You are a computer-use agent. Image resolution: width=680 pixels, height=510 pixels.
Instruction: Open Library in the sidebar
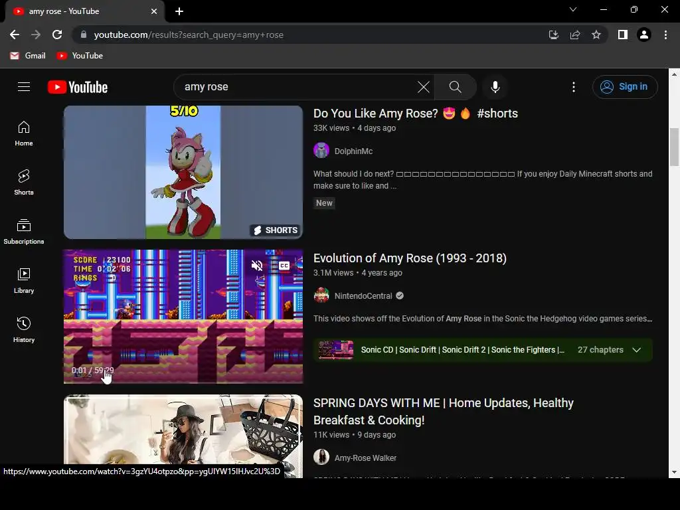[x=24, y=281]
